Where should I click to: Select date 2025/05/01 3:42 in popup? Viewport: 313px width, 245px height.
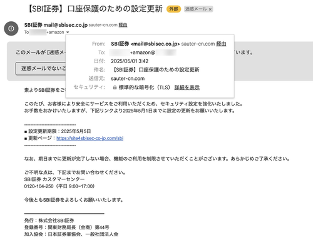(130, 61)
